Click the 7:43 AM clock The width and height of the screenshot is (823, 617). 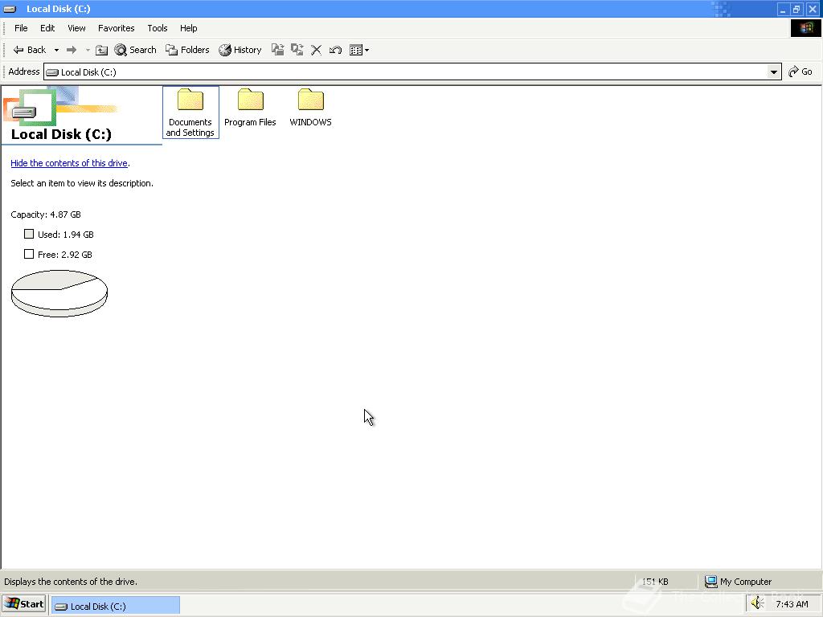click(792, 604)
